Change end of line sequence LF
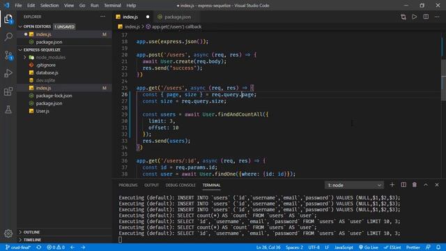The image size is (446, 251). click(327, 248)
